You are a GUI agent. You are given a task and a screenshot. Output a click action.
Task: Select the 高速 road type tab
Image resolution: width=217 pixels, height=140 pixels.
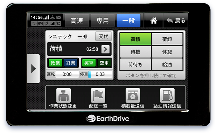pyautogui.click(x=77, y=21)
